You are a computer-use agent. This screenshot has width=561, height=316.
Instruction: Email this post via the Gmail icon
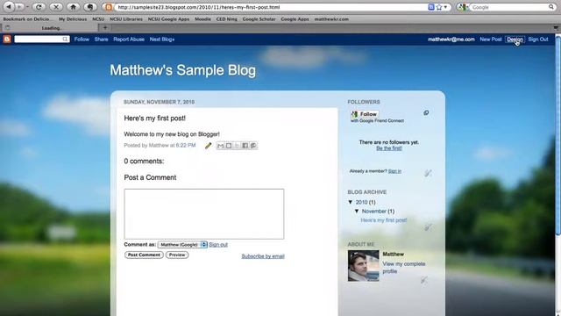point(220,146)
